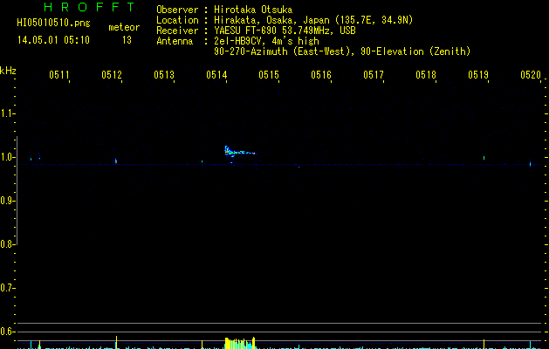
Task: Select the filename HI05010510.png
Action: tap(53, 24)
